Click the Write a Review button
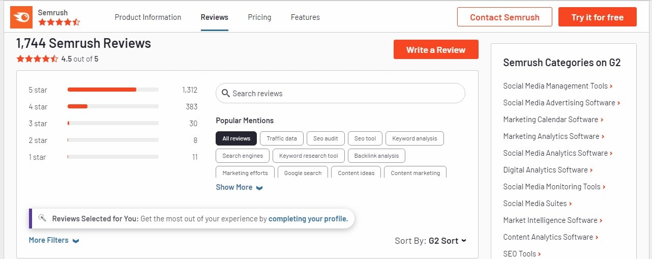Screen dimensions: 652x259 pyautogui.click(x=436, y=49)
